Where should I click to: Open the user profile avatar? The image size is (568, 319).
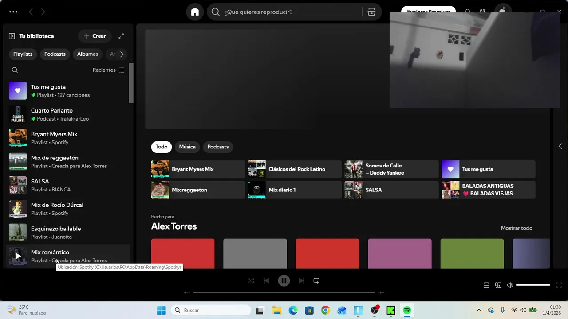502,10
